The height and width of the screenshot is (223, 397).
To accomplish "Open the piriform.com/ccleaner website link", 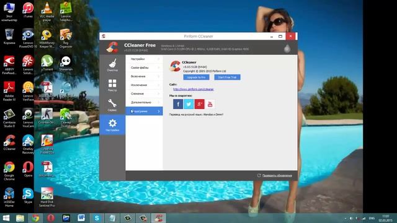I will [193, 89].
